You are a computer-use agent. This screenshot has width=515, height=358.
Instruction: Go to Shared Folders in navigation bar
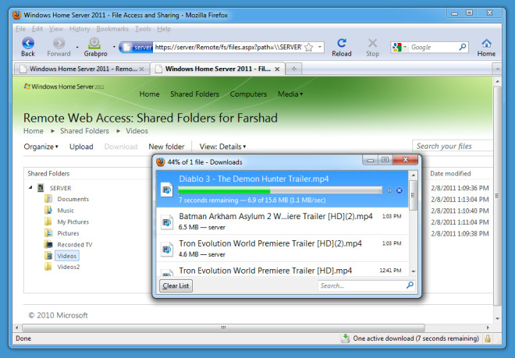[194, 94]
